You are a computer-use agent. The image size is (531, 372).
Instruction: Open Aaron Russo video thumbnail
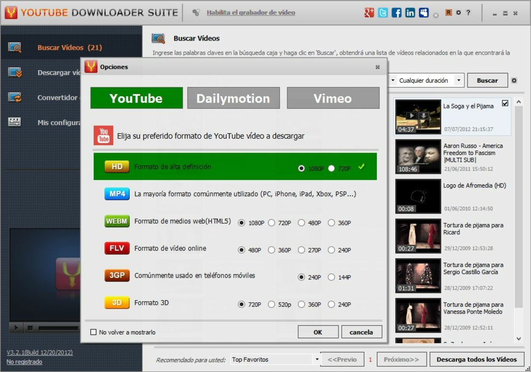[x=418, y=157]
